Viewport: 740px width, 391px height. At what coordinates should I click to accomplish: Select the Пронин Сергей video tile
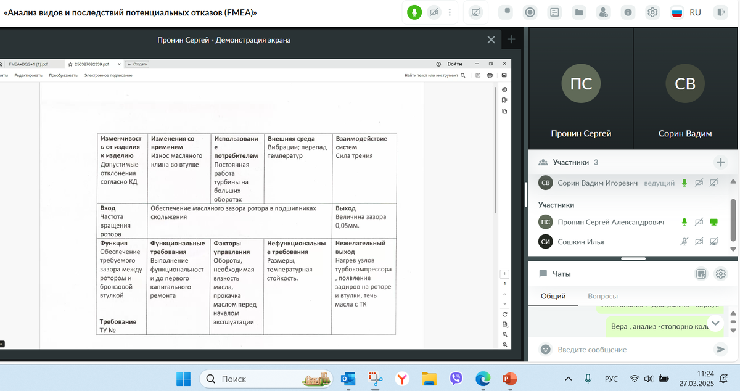tap(581, 89)
